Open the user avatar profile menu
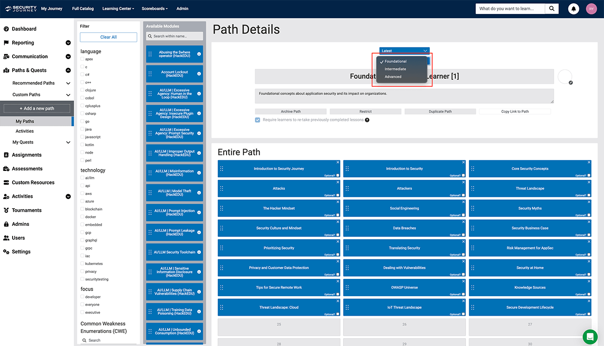Image resolution: width=604 pixels, height=346 pixels. point(591,9)
